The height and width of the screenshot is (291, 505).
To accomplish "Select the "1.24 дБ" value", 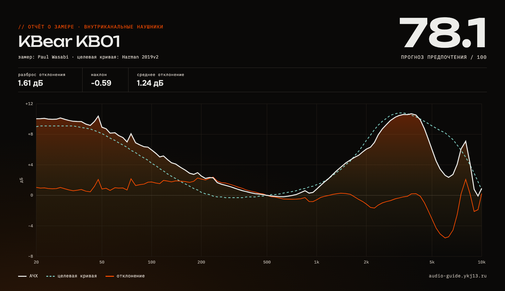I will tap(150, 83).
